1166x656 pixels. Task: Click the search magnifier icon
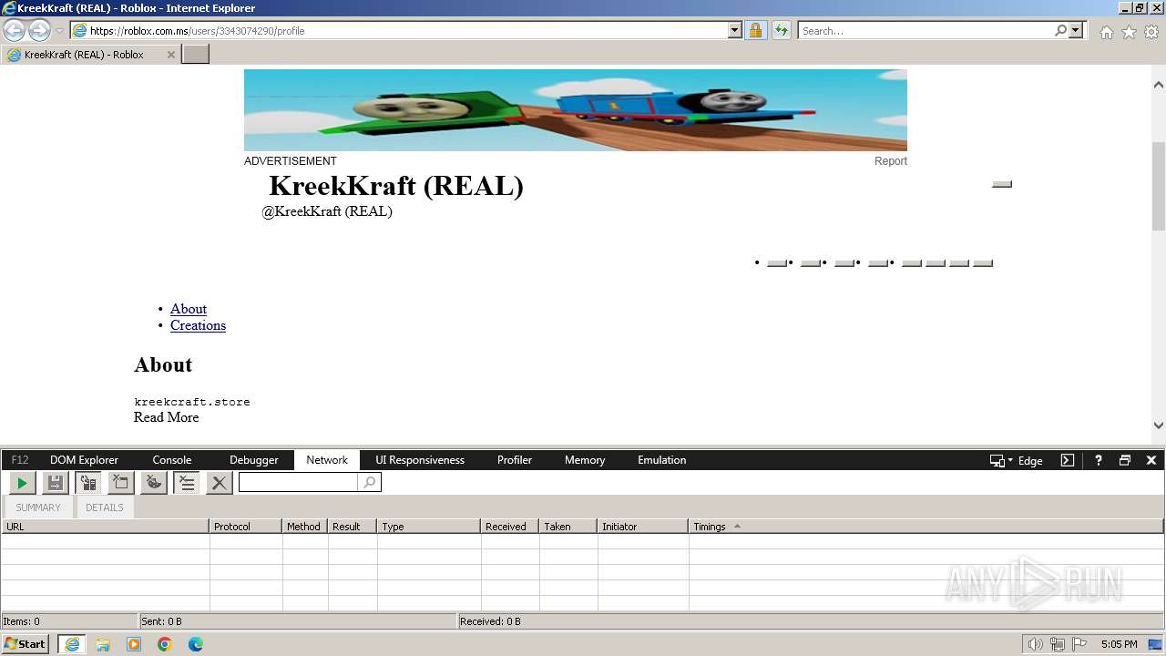click(1060, 30)
